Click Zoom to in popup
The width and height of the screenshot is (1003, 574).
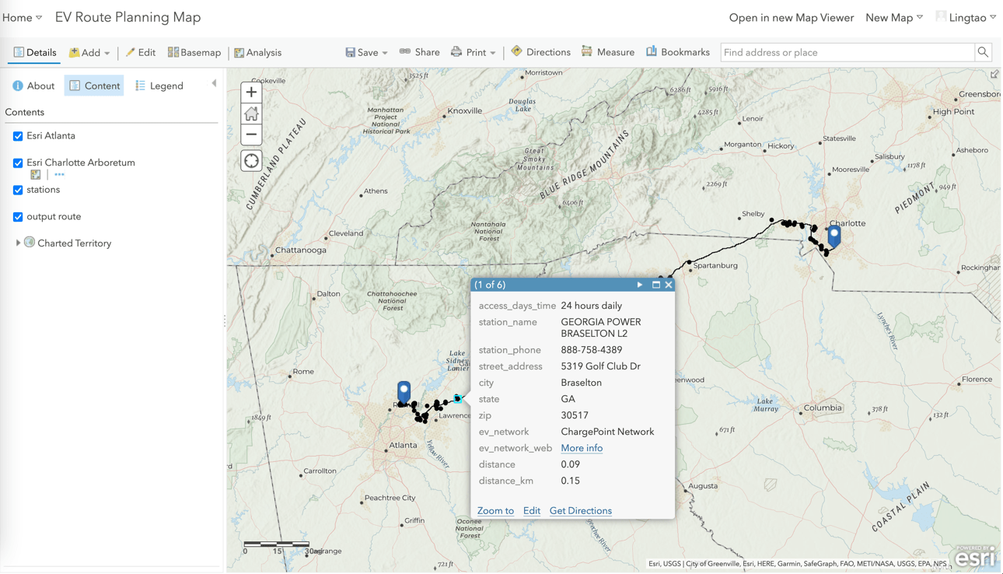pyautogui.click(x=495, y=511)
